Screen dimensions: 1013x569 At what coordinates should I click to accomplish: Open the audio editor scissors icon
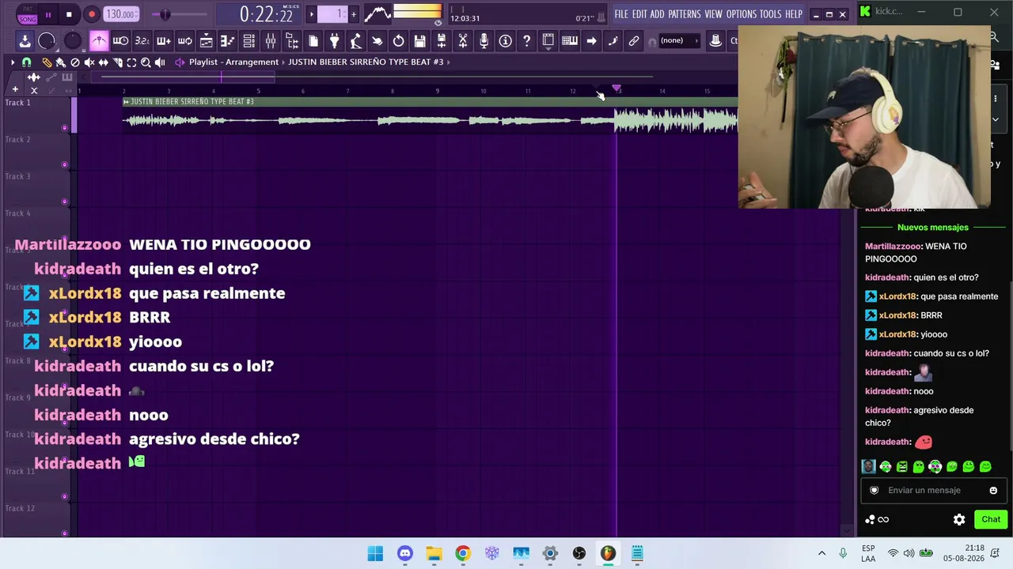pos(462,41)
